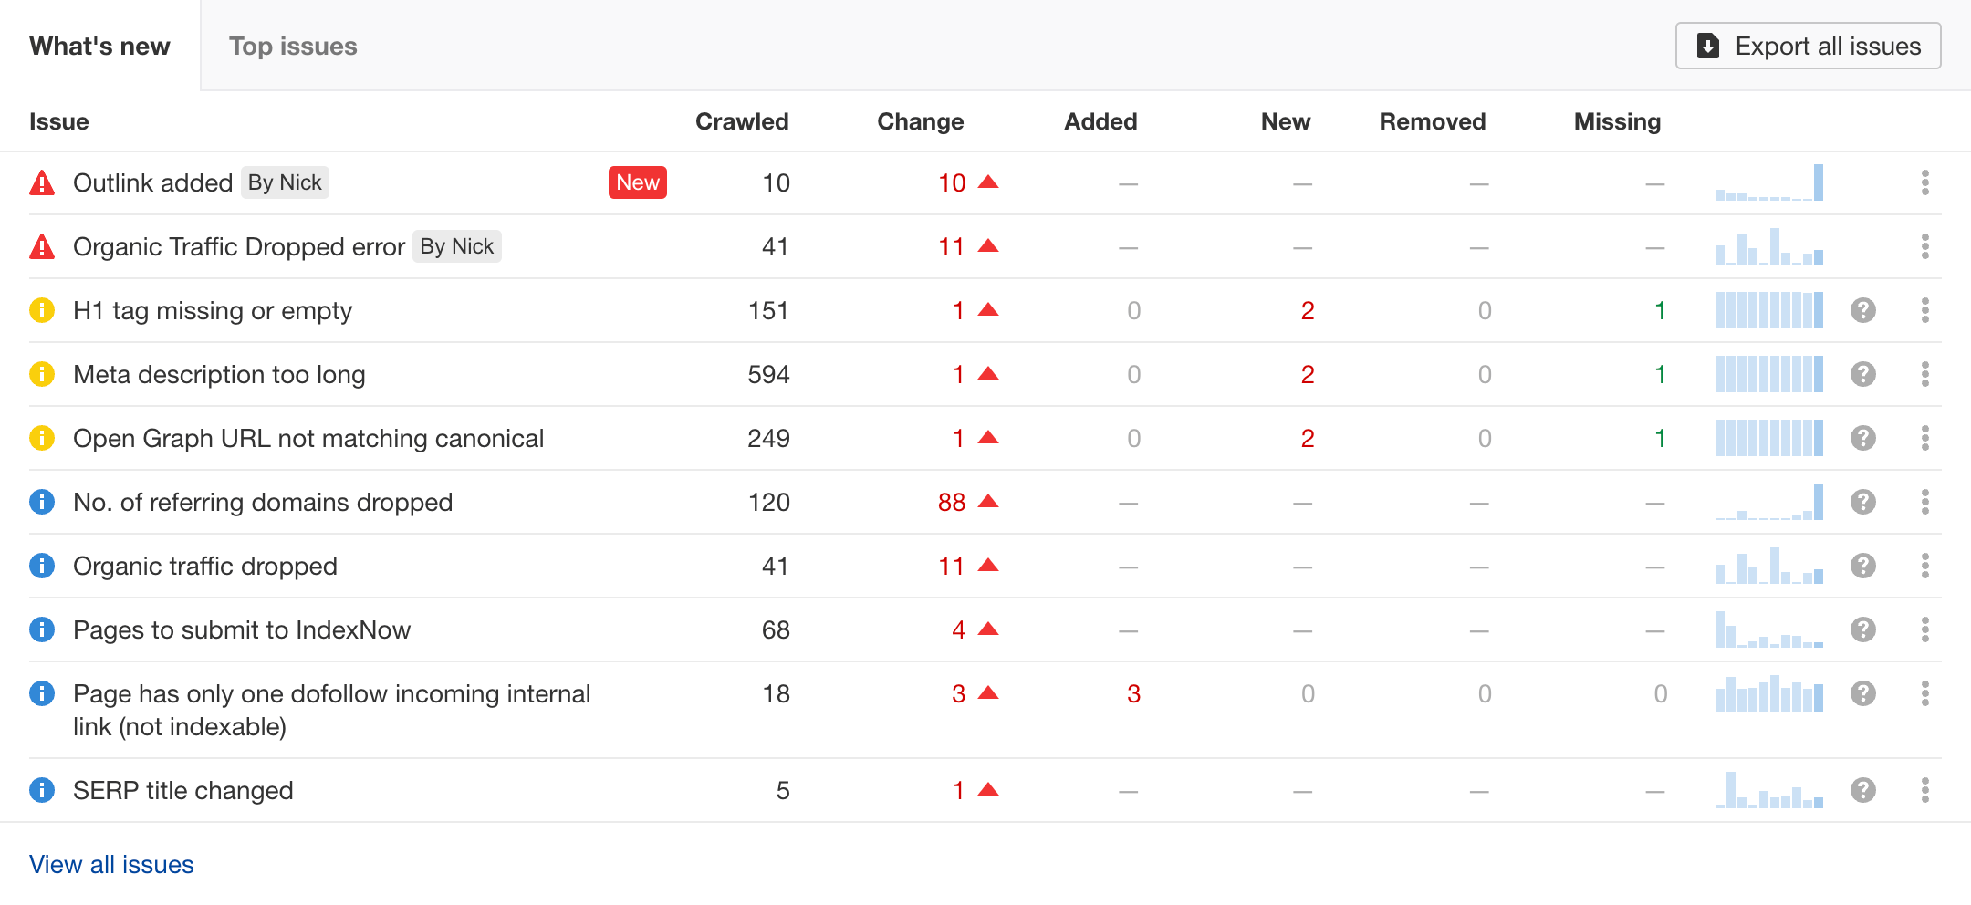Screen dimensions: 1971x905
Task: Click the help icon for Open Graph URL issue
Action: click(1862, 438)
